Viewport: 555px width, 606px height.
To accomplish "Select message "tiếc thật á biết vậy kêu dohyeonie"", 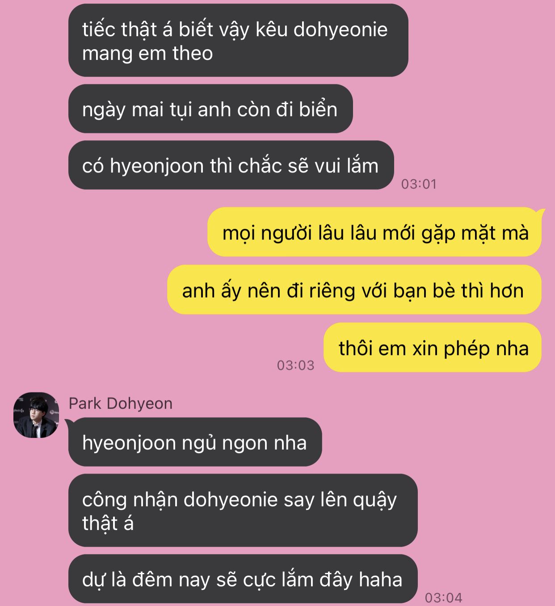I will point(238,40).
